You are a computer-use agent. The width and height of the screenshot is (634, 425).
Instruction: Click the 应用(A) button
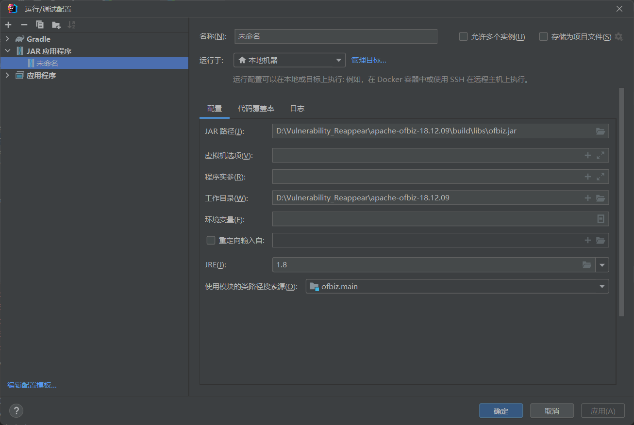(603, 411)
